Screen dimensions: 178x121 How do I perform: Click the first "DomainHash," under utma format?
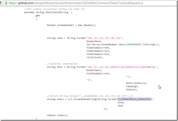pyautogui.click(x=94, y=41)
